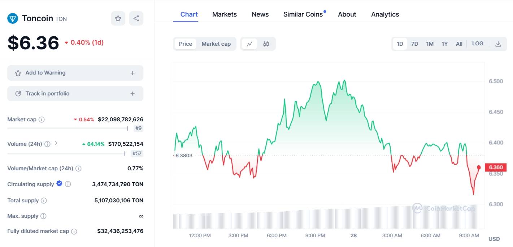Viewport: 513px width, 247px height.
Task: Click the $170,522,154 volume value
Action: pos(126,144)
